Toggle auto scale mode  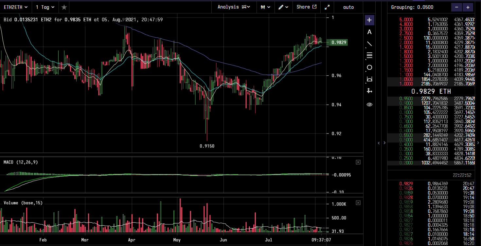[x=348, y=7]
